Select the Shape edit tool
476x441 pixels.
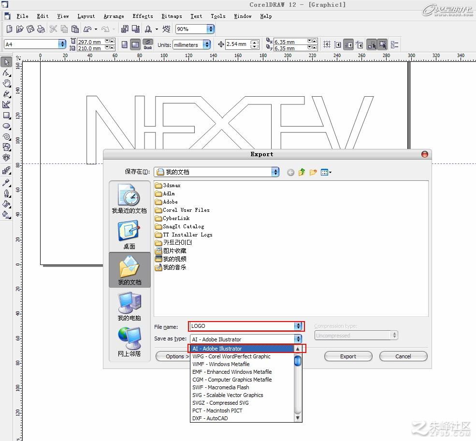tap(6, 73)
